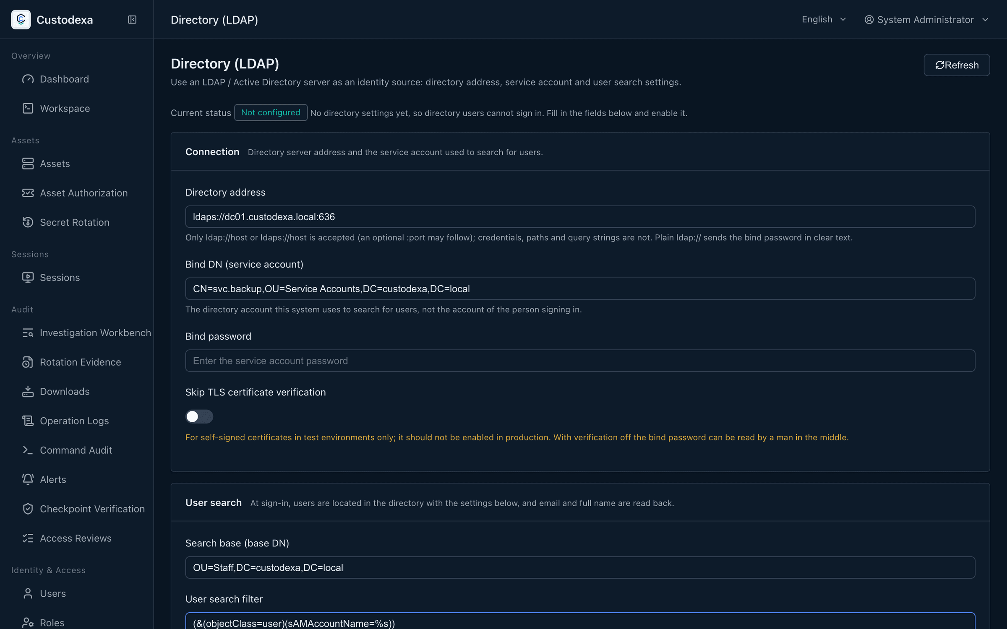Edit the Search base (base DN) field
The width and height of the screenshot is (1007, 629).
click(x=580, y=568)
